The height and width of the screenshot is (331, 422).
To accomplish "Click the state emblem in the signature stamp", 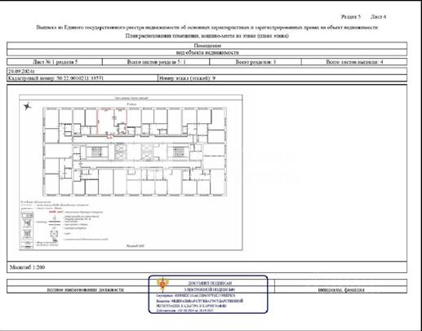I will (162, 284).
